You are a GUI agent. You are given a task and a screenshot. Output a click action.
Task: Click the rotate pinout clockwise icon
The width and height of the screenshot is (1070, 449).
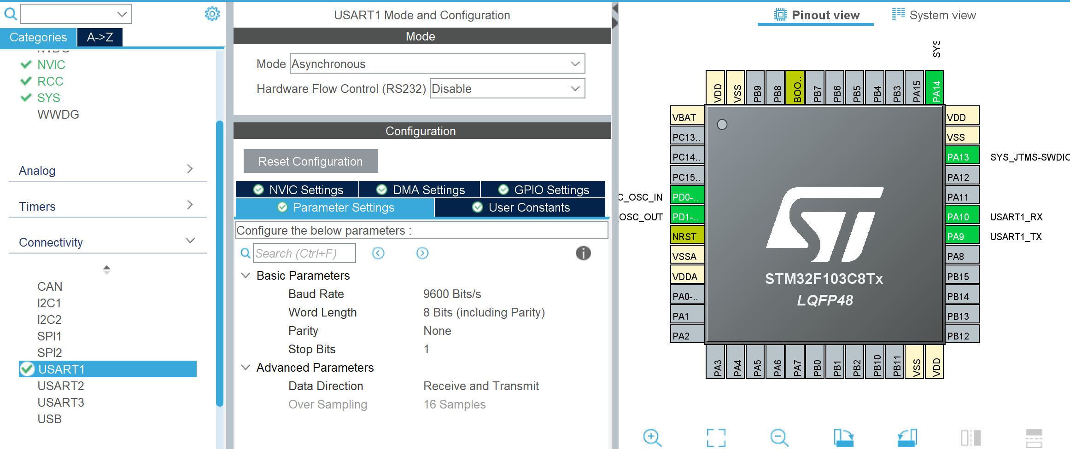click(843, 437)
